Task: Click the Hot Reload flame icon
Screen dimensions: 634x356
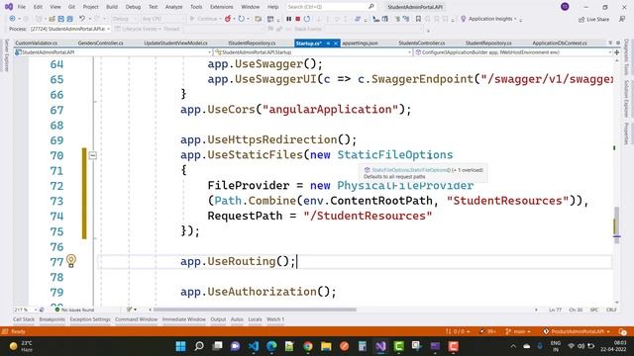Action: click(228, 19)
